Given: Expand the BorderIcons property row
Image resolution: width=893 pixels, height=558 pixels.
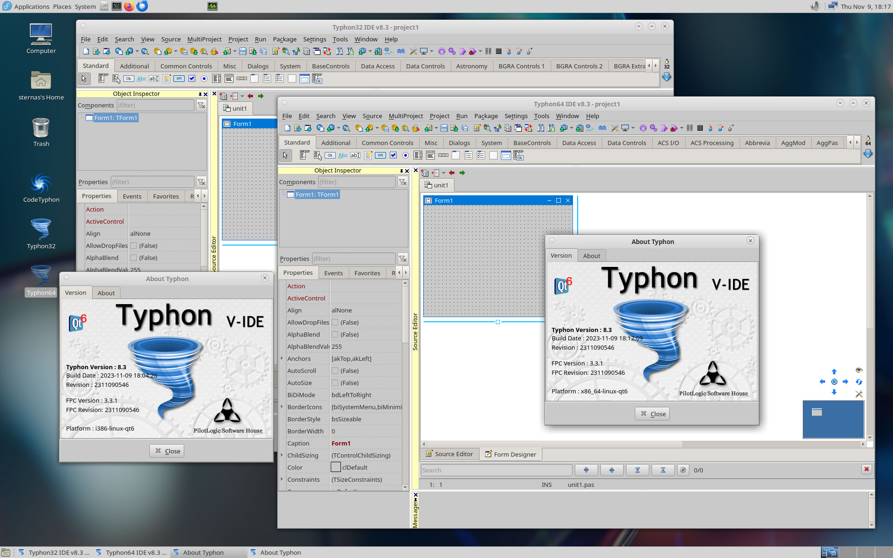Looking at the screenshot, I should (x=282, y=407).
